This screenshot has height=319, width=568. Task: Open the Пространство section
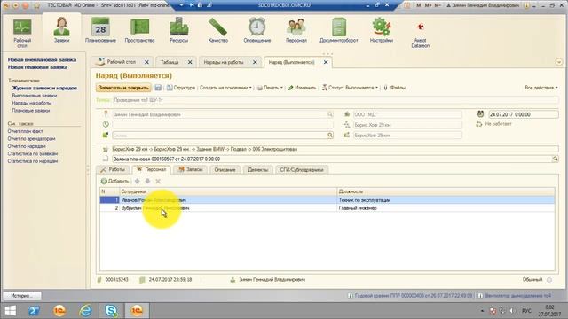click(139, 31)
